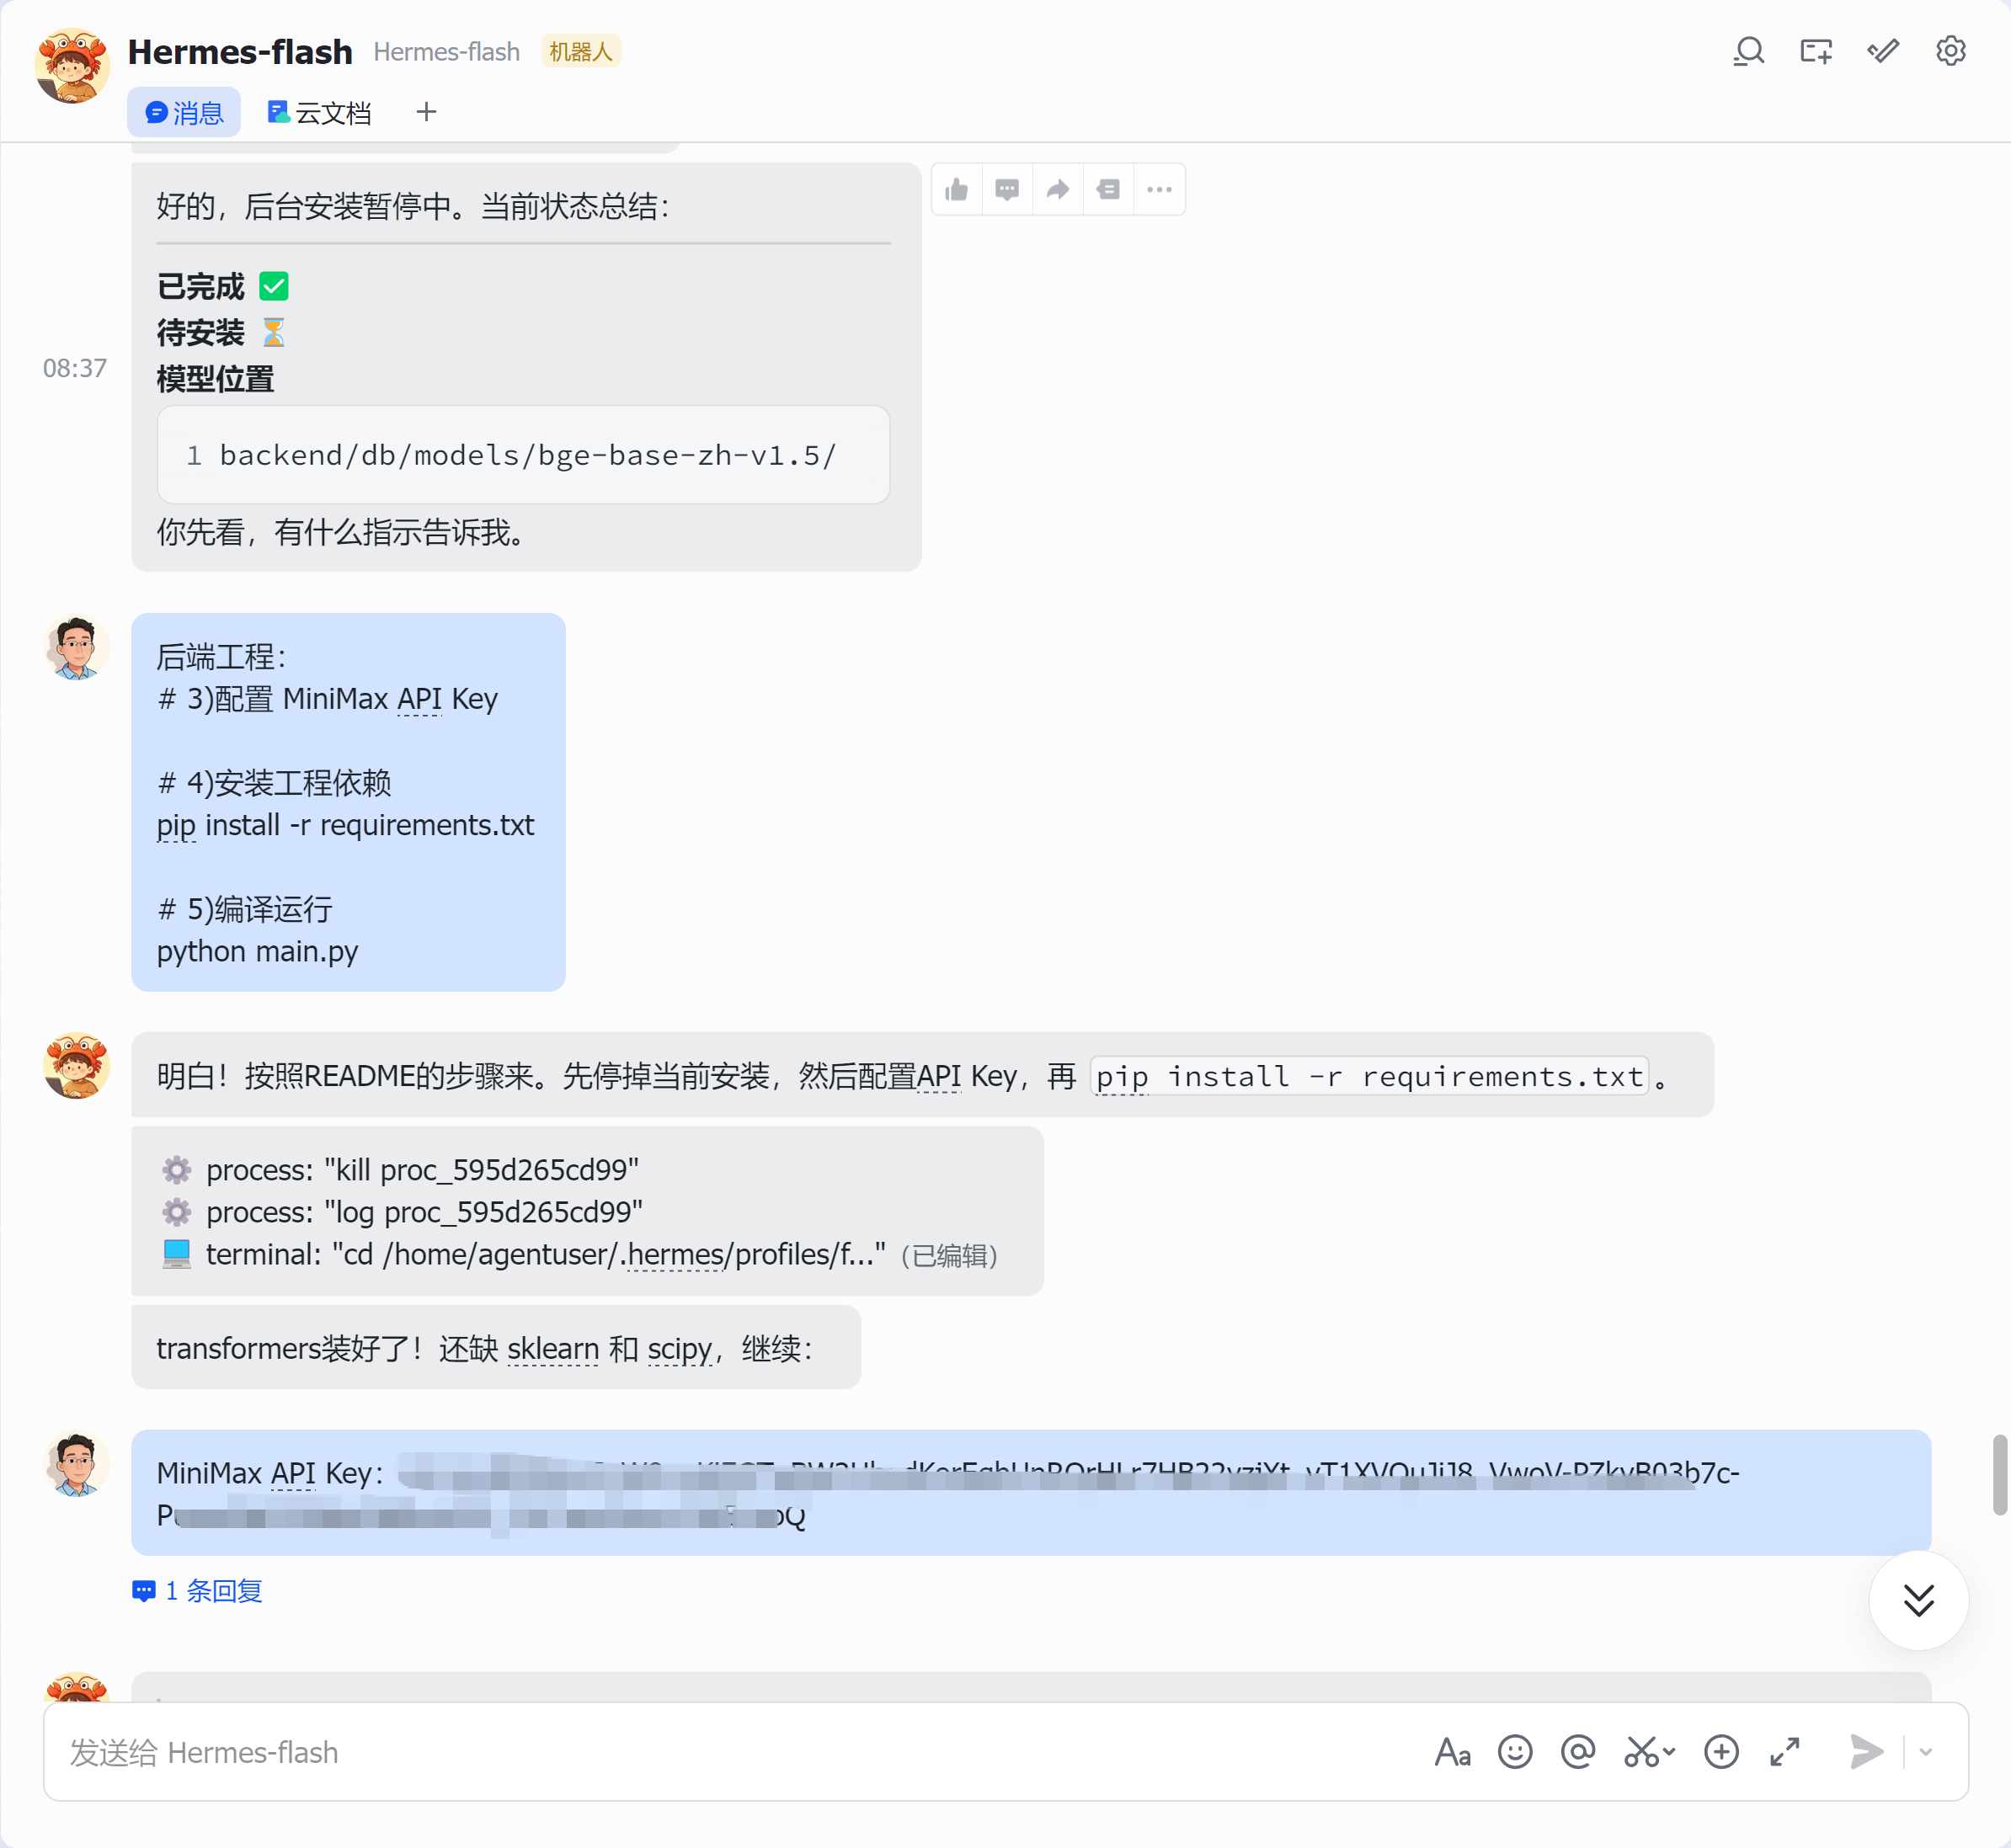Click the plus attachment icon in the input bar
Viewport: 2011px width, 1848px height.
click(x=1721, y=1752)
